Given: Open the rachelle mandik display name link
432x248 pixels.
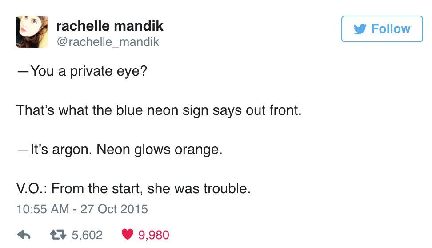Looking at the screenshot, I should [109, 26].
